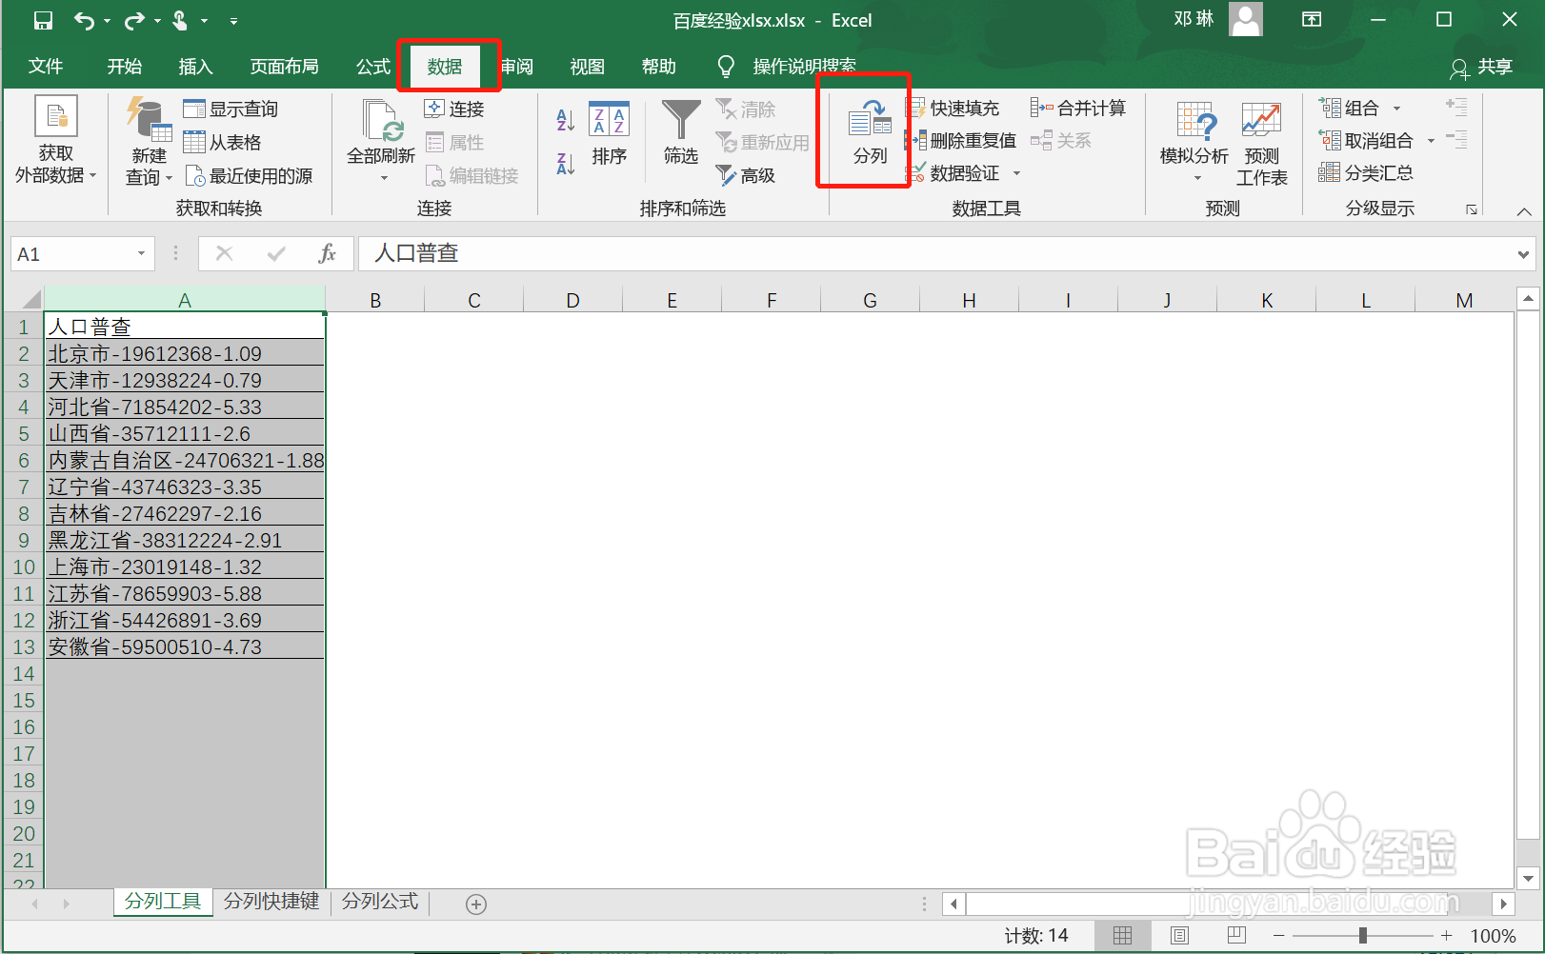The width and height of the screenshot is (1545, 954).
Task: Click Connections (连接) button
Action: (x=454, y=109)
